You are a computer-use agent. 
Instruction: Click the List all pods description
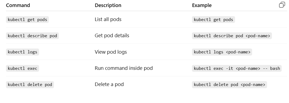pyautogui.click(x=108, y=19)
